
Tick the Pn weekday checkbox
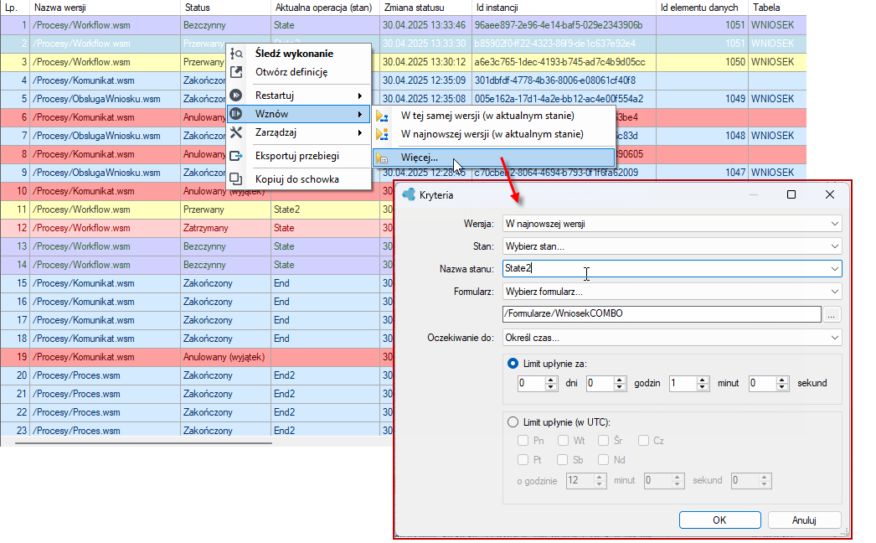point(523,441)
